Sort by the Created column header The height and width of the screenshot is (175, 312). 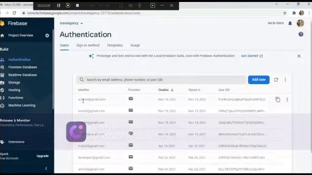166,90
